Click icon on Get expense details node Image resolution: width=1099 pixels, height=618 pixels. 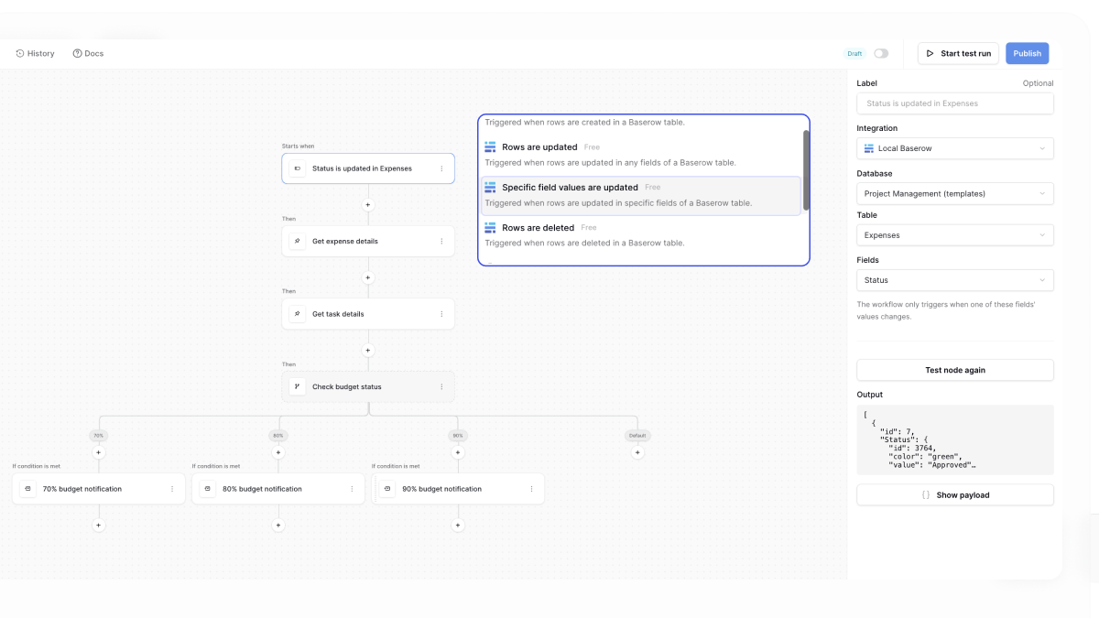tap(297, 241)
